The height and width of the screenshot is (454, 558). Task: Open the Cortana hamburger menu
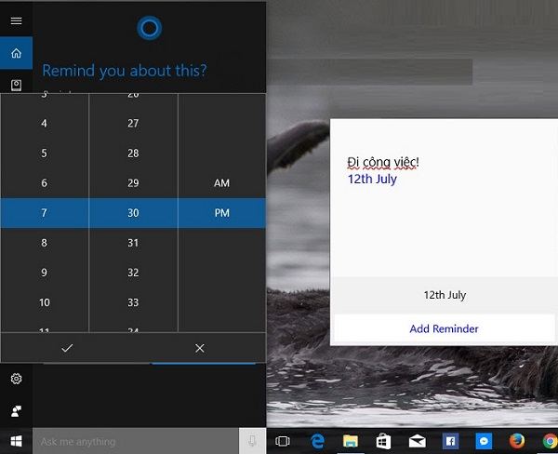(16, 20)
